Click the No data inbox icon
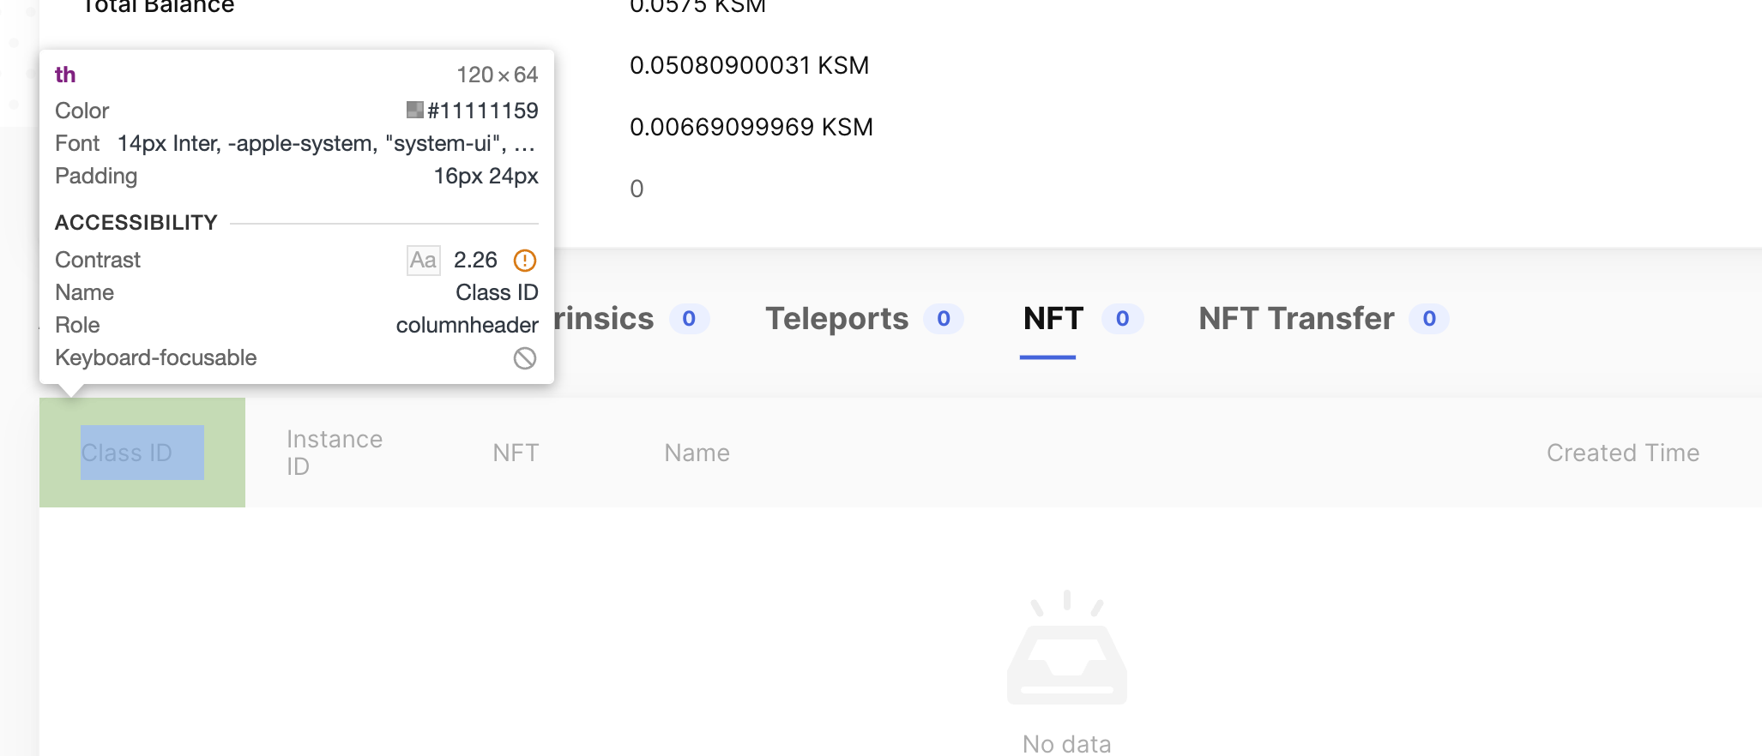This screenshot has height=756, width=1762. pyautogui.click(x=1067, y=647)
